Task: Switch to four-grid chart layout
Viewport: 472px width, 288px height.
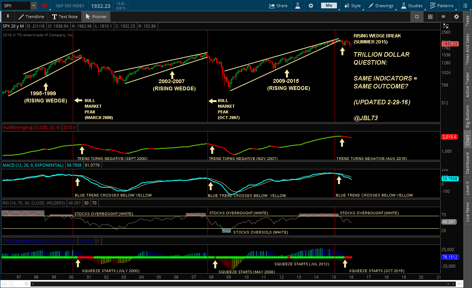Action: point(430,17)
